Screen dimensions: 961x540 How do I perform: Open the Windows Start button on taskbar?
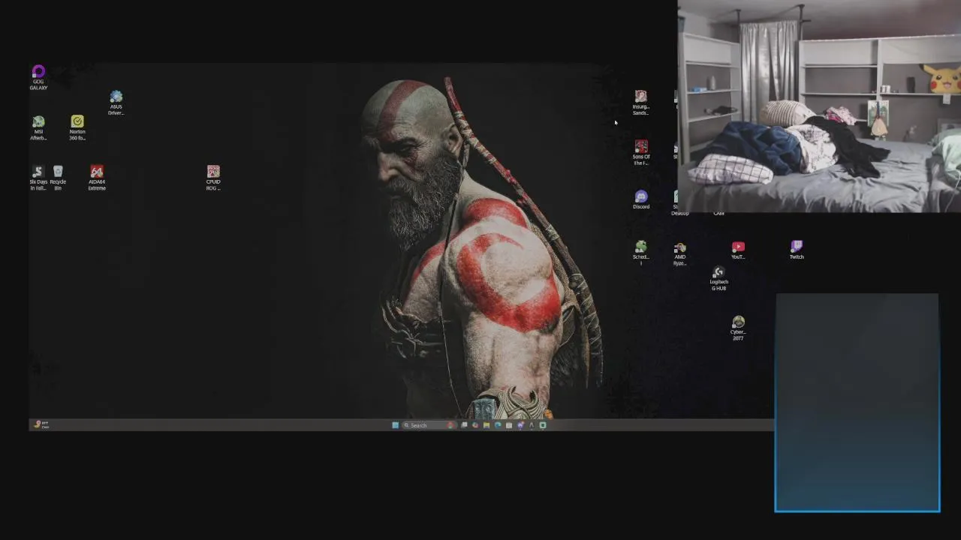[x=396, y=425]
